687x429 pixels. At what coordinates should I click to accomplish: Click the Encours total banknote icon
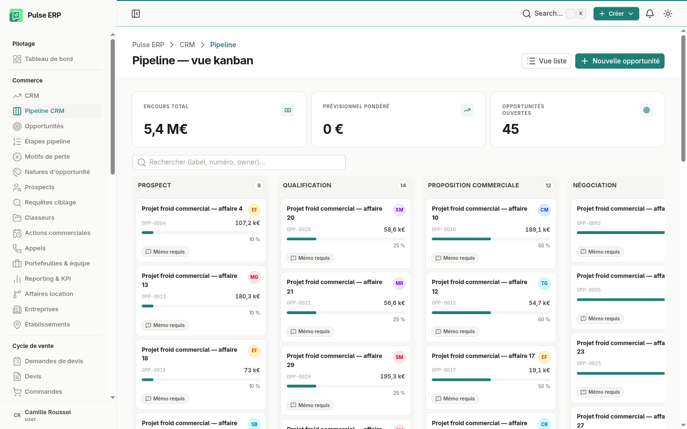click(x=288, y=110)
